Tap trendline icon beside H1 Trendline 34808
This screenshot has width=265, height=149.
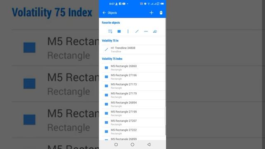[106, 50]
